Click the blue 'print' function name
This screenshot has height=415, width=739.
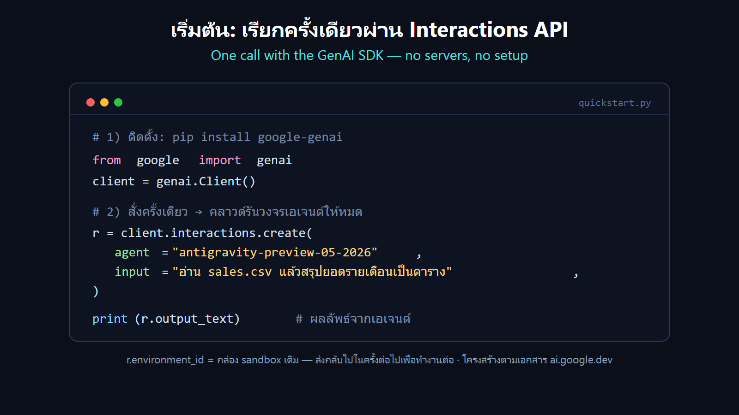pos(110,319)
